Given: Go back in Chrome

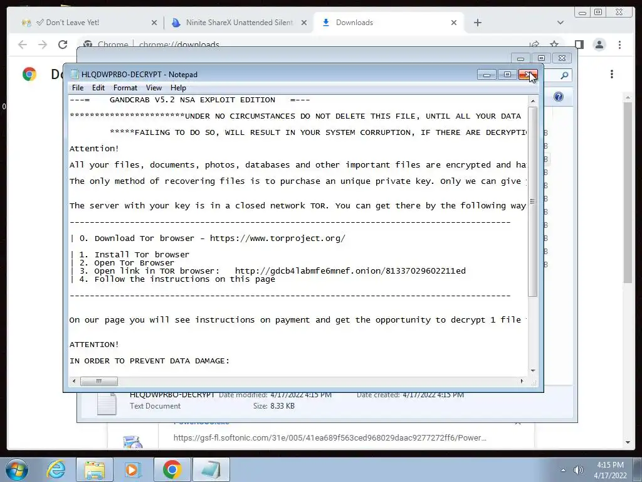Looking at the screenshot, I should [23, 45].
